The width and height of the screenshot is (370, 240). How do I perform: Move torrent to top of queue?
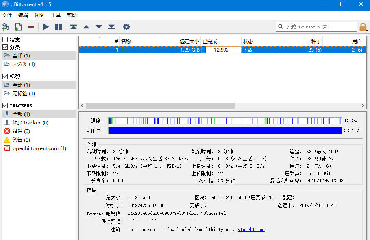tap(73, 27)
